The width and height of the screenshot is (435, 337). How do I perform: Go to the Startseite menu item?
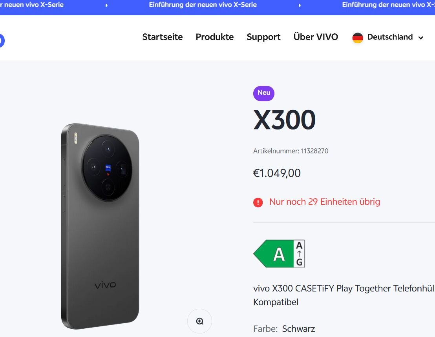[x=163, y=37]
